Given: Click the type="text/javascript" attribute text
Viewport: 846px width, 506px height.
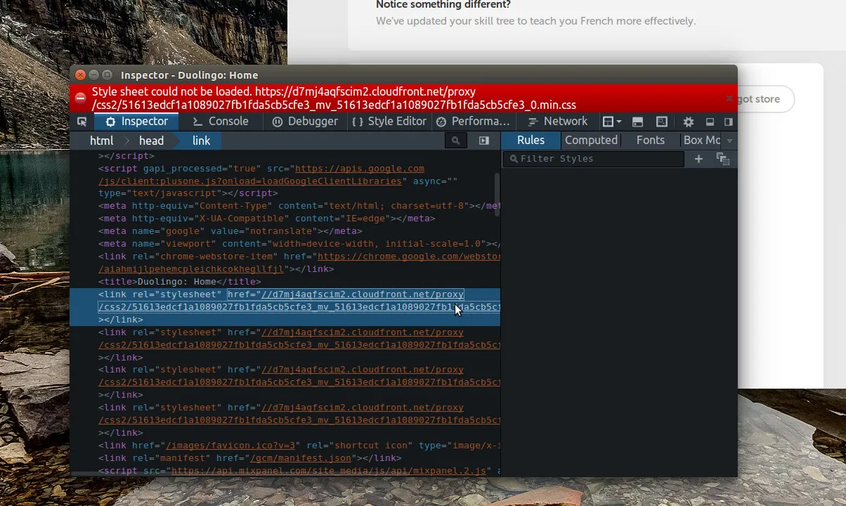Looking at the screenshot, I should pyautogui.click(x=160, y=193).
